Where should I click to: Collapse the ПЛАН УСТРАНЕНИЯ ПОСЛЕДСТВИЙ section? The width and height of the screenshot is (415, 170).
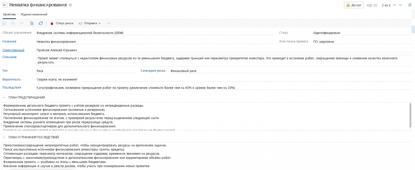[4, 137]
